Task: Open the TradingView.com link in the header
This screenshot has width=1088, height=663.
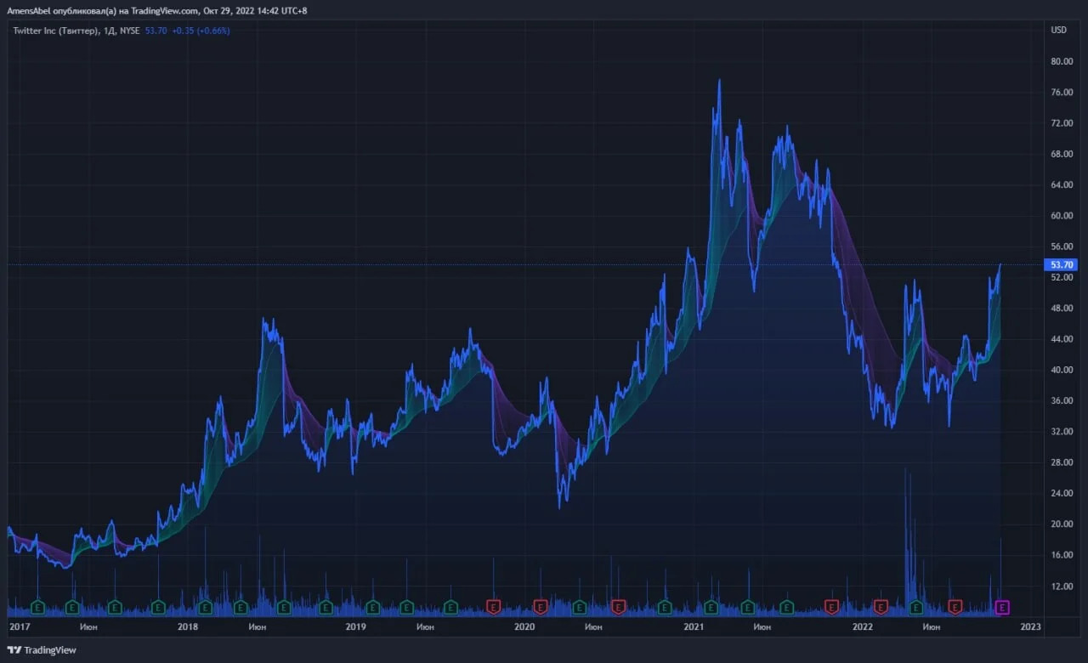Action: coord(166,10)
